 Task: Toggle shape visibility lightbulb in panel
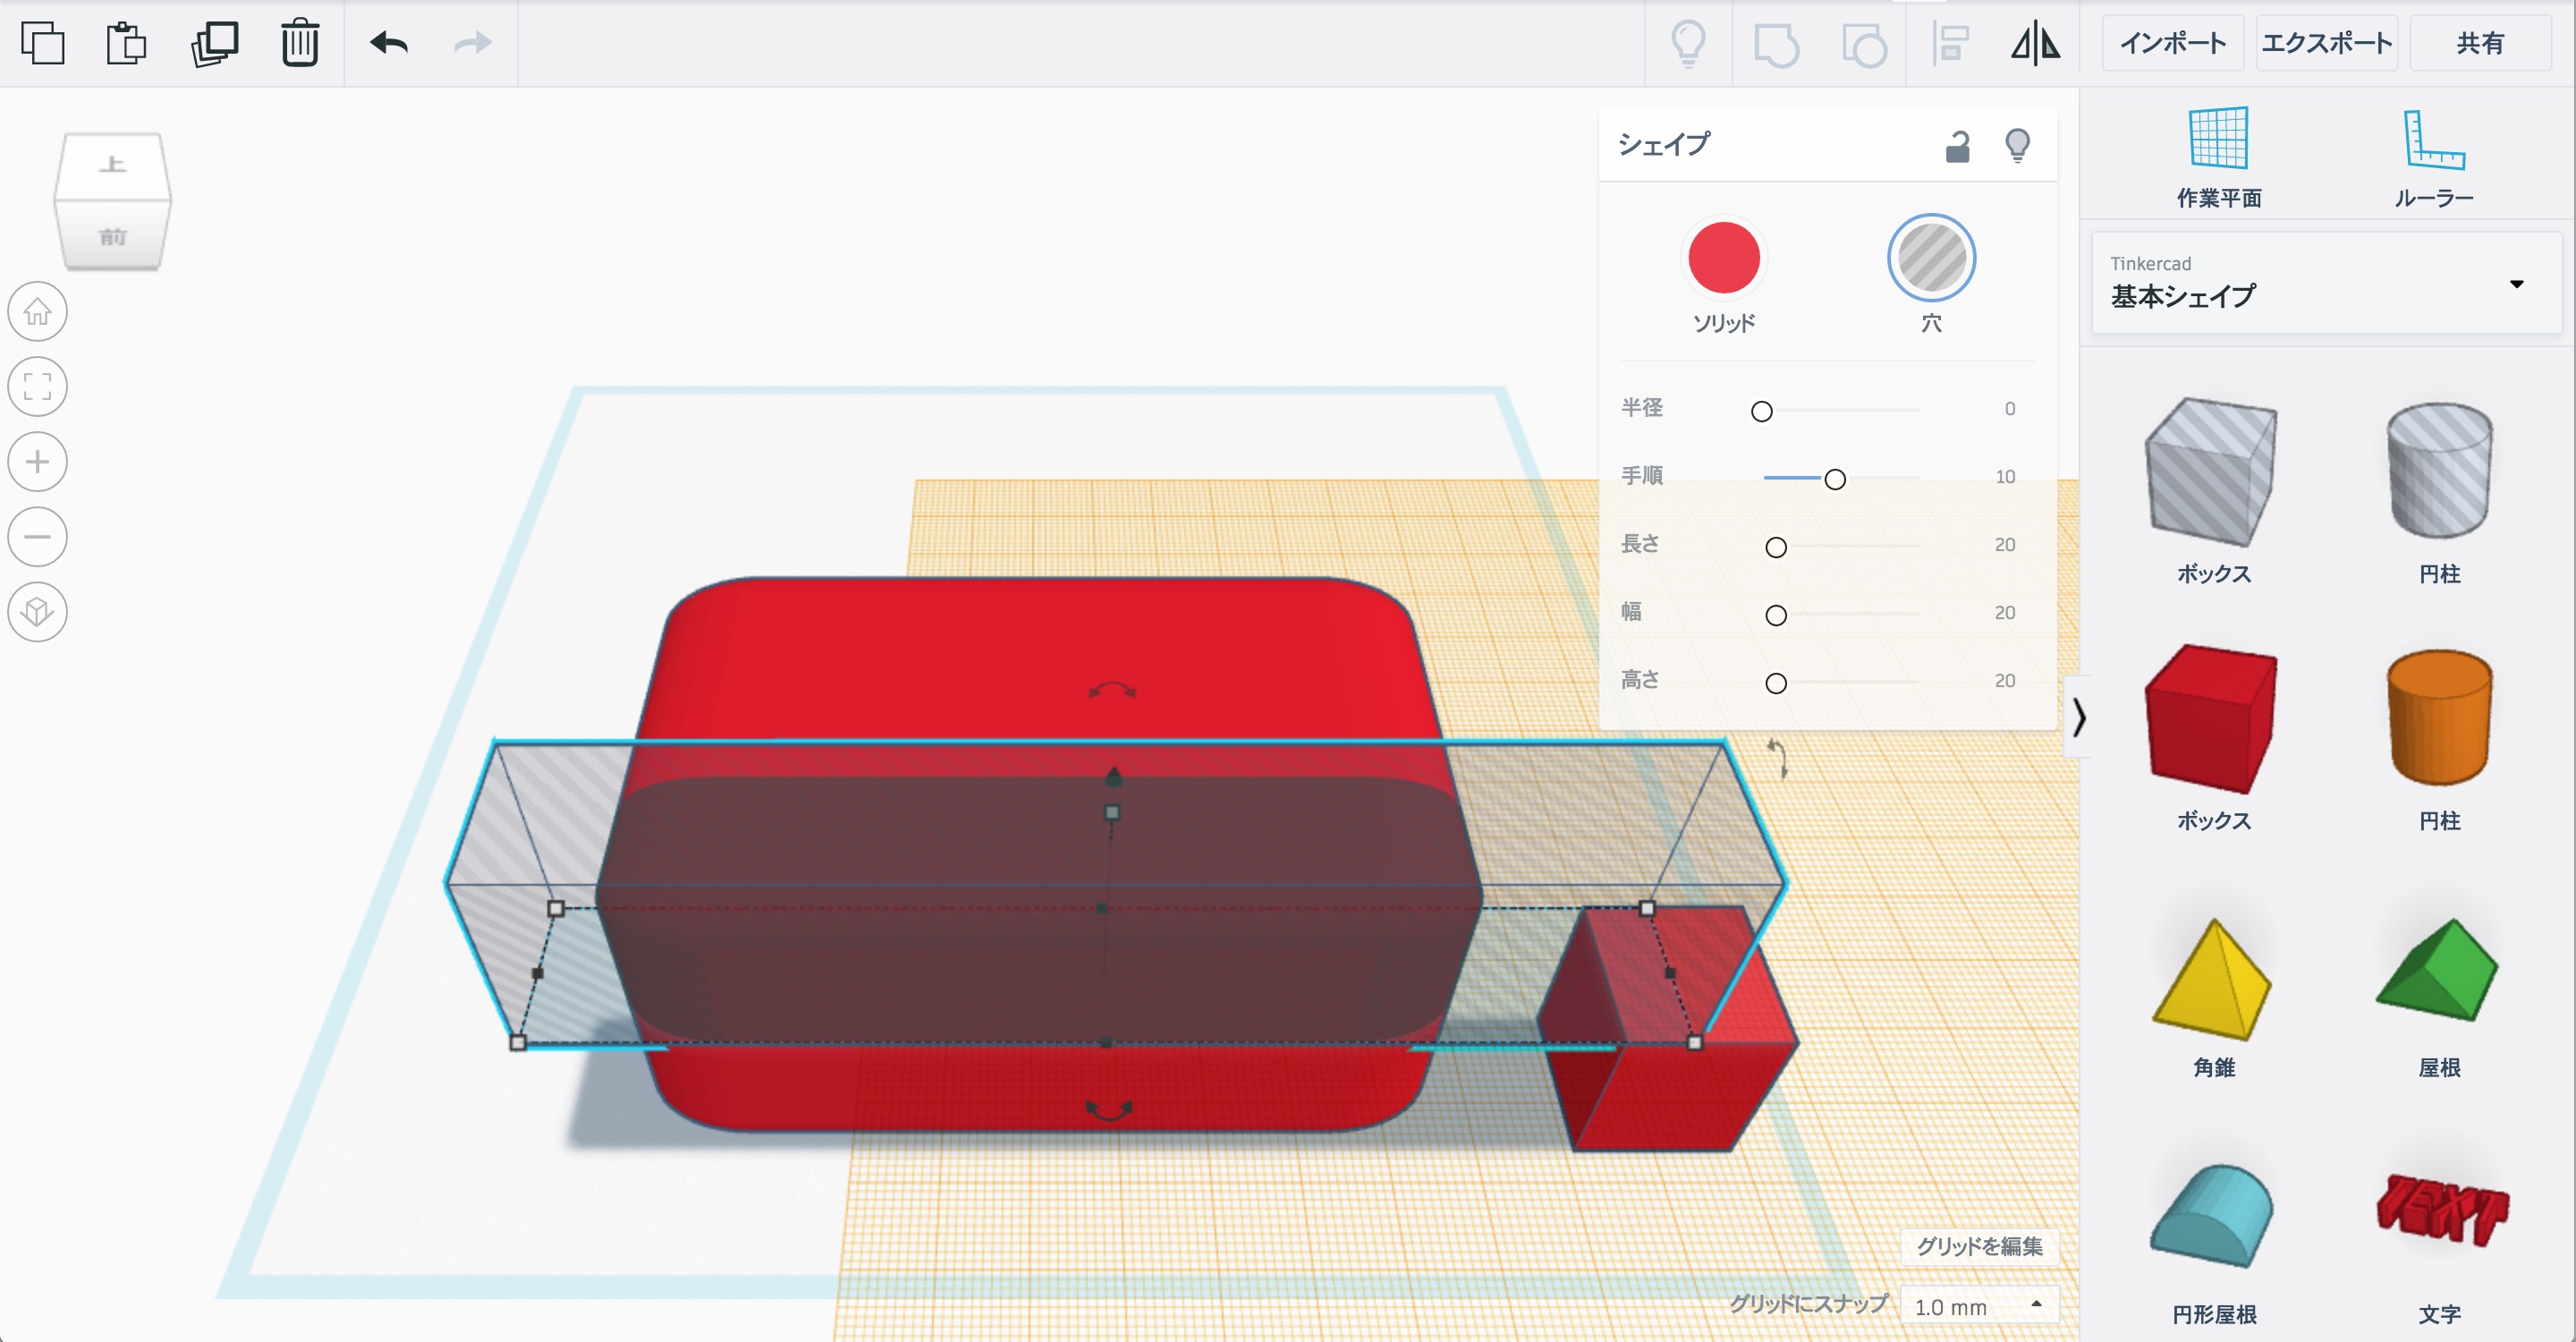pos(2017,146)
